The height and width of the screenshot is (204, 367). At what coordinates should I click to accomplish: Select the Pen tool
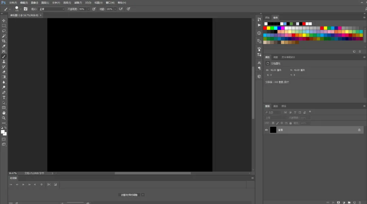tap(4, 93)
